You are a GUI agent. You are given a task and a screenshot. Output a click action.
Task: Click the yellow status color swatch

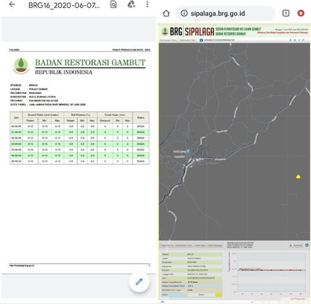coord(218,295)
